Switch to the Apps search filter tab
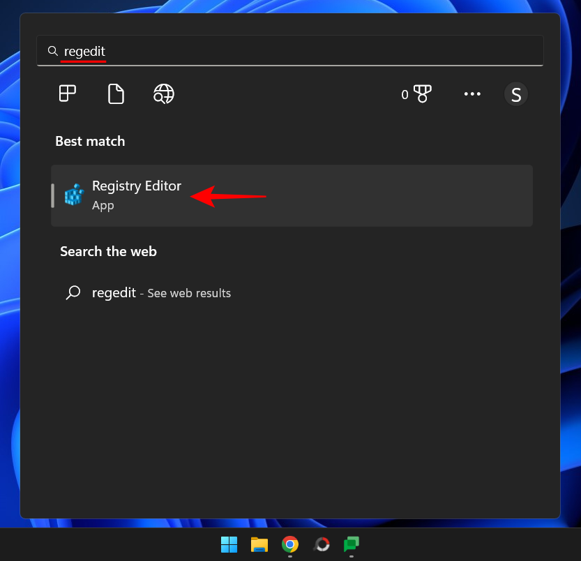The width and height of the screenshot is (581, 561). (66, 93)
